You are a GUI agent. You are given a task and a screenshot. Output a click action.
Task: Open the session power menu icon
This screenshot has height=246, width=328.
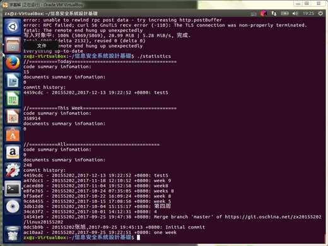320,13
